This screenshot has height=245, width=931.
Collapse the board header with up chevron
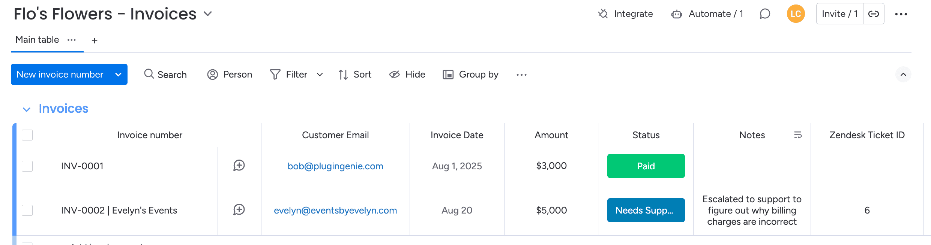pos(903,74)
